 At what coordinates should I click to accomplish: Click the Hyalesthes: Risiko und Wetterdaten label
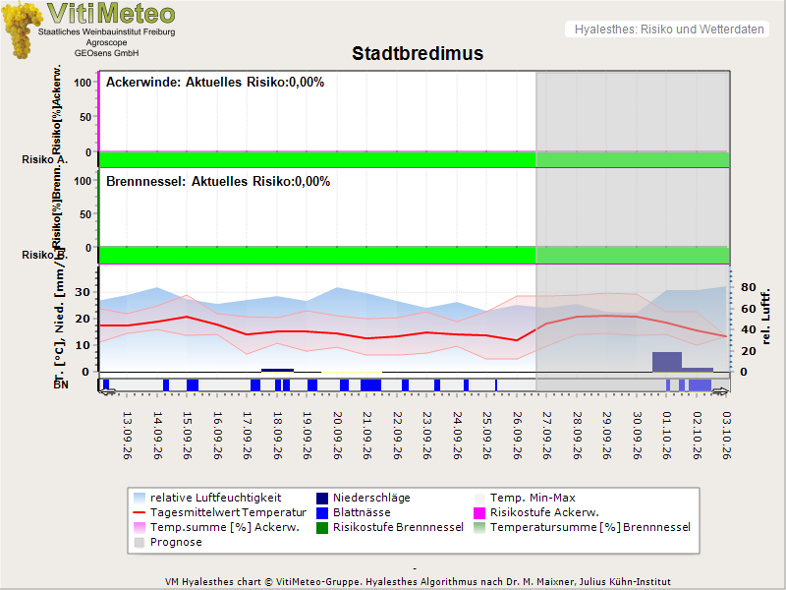pyautogui.click(x=669, y=29)
